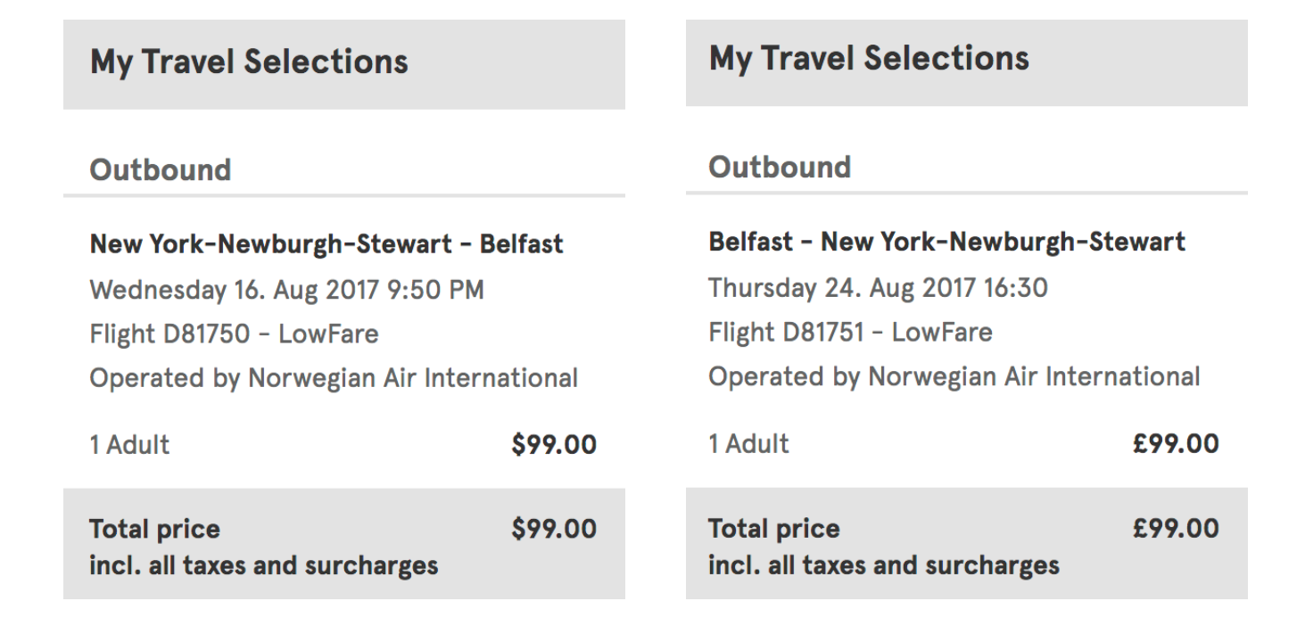Viewport: 1297px width, 626px height.
Task: Click the operator text under Flight D81750
Action: point(333,378)
